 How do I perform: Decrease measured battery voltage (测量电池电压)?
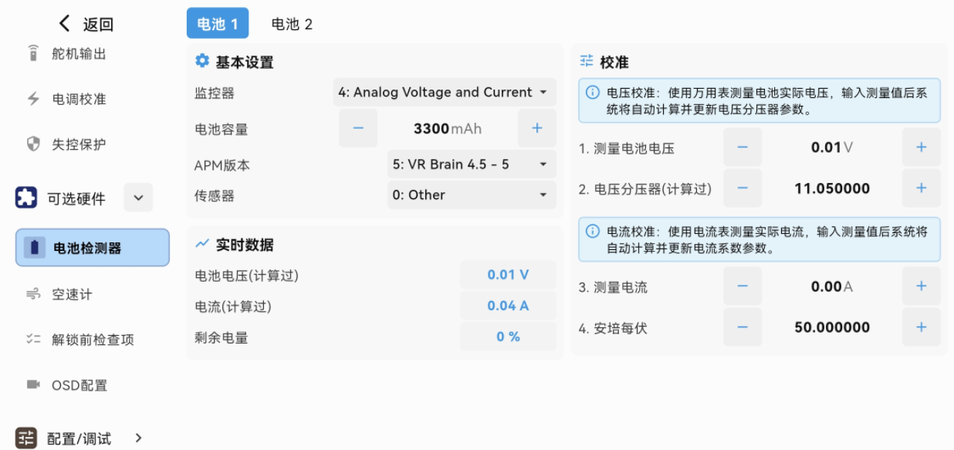click(x=743, y=147)
